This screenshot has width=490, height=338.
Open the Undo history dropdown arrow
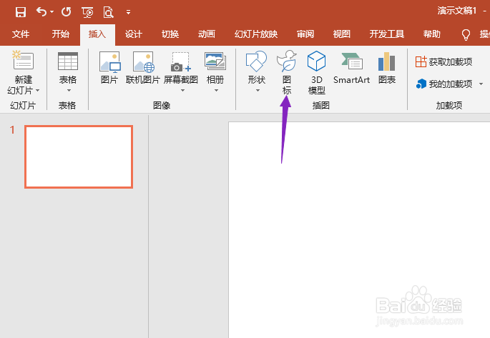[52, 12]
